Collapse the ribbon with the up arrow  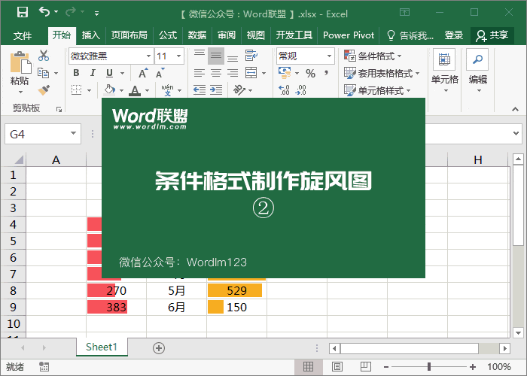(515, 109)
